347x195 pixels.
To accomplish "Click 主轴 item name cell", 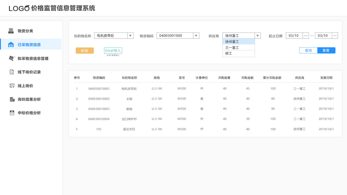I will tap(129, 99).
